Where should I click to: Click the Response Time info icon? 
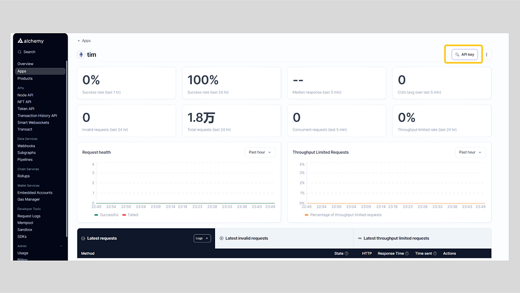point(407,254)
